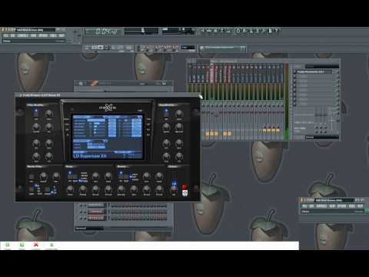The height and width of the screenshot is (277, 369).
Task: Click the red X icon in the bottom recorder toolbar
Action: pos(36,245)
